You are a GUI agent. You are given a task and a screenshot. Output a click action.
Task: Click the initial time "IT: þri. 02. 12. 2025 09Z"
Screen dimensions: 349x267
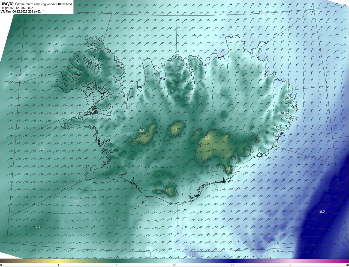pyautogui.click(x=17, y=8)
